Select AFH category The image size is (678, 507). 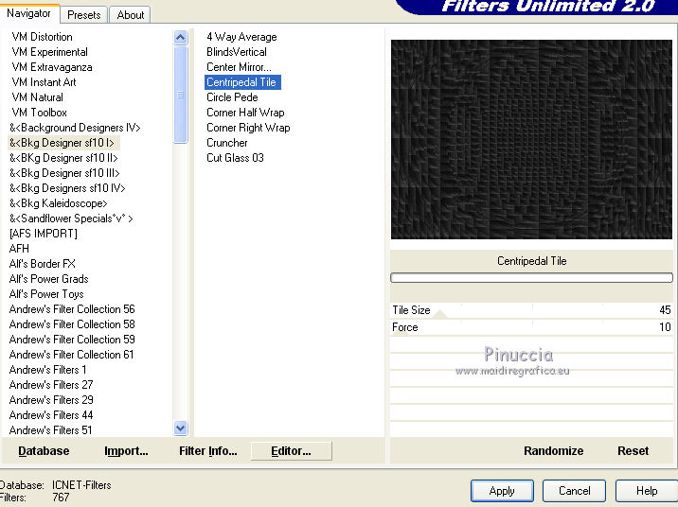pos(19,249)
